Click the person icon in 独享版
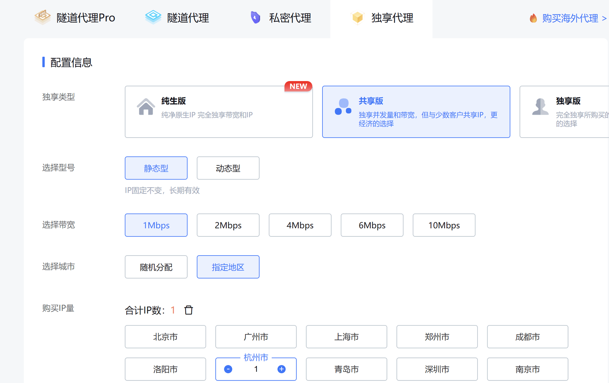The width and height of the screenshot is (609, 383). point(540,107)
